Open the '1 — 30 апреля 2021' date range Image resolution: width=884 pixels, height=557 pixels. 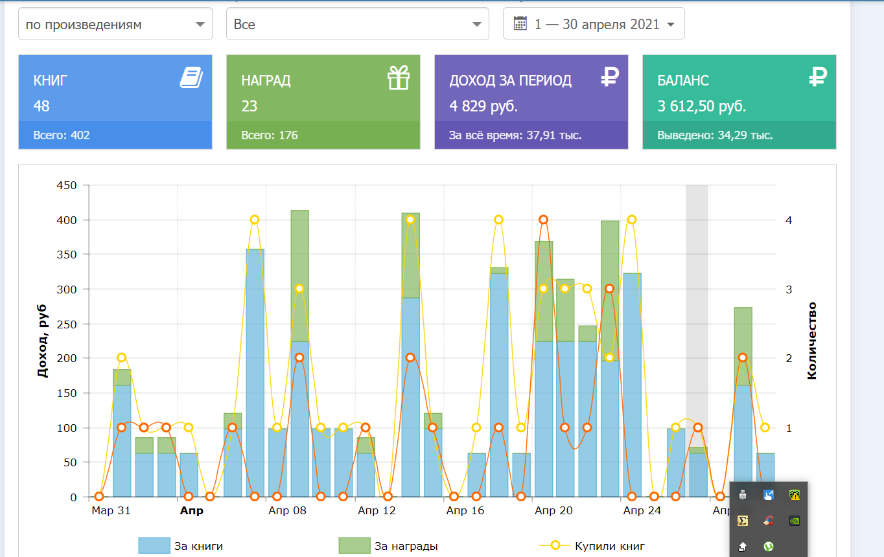click(x=594, y=25)
